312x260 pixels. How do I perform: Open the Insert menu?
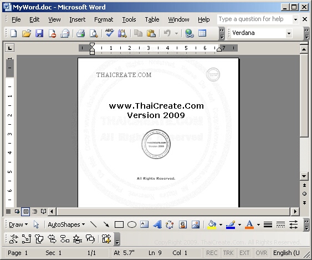click(x=77, y=19)
